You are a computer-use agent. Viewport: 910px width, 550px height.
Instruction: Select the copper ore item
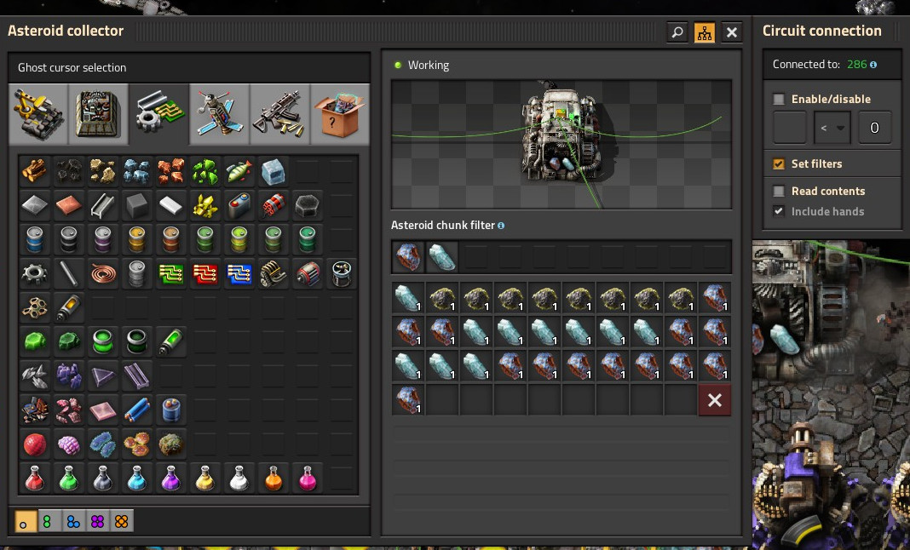171,171
